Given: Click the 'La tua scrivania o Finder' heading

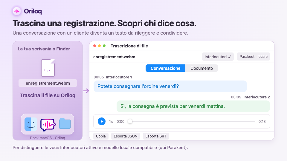Looking at the screenshot, I should [44, 49].
